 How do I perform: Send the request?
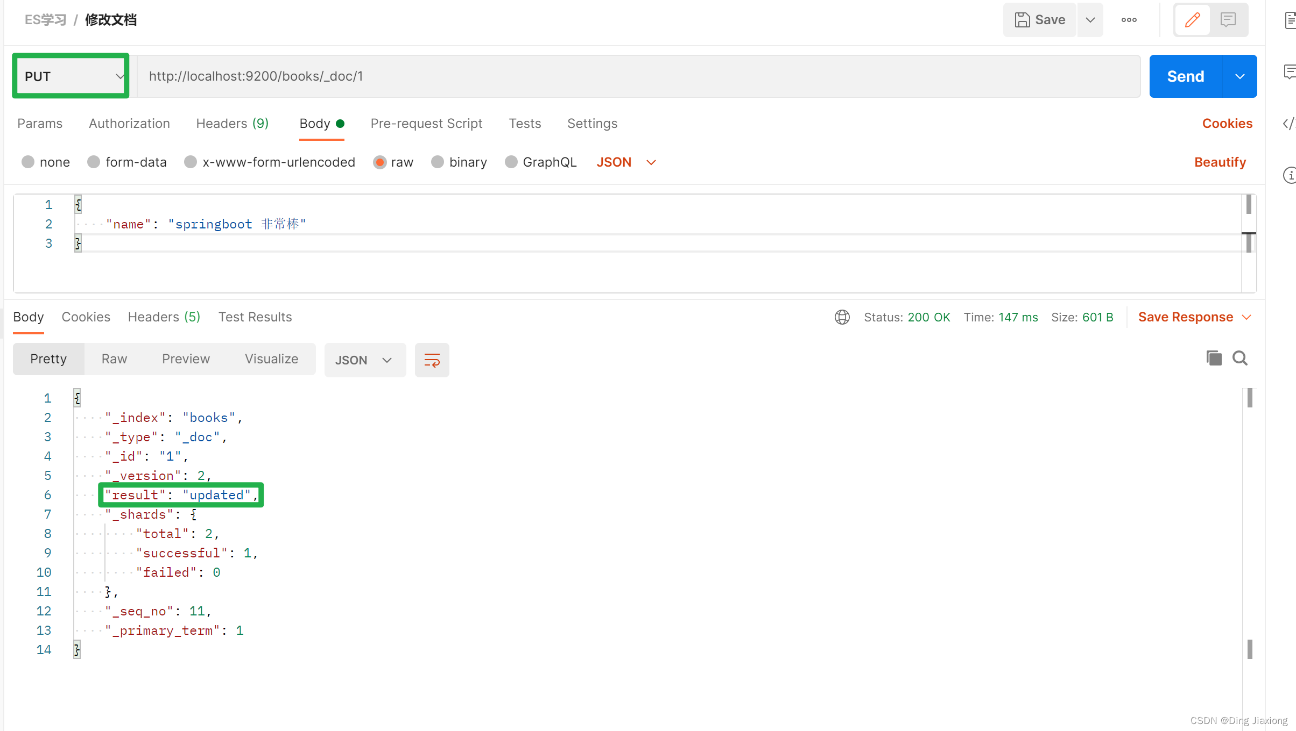(1186, 76)
